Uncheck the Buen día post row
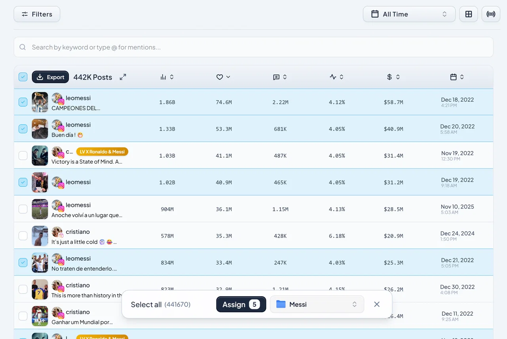 23,129
